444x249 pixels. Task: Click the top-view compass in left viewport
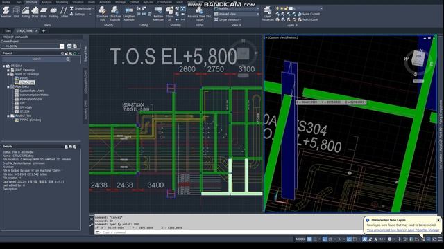click(x=244, y=53)
